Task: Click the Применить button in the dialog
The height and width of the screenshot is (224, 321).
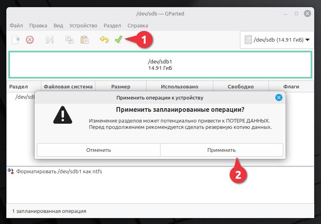Action: pos(222,150)
